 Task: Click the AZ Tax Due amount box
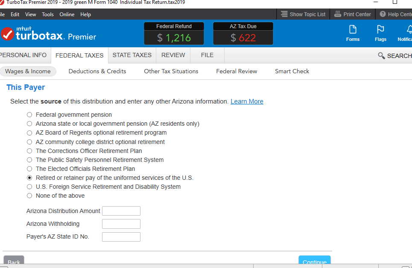click(x=243, y=33)
